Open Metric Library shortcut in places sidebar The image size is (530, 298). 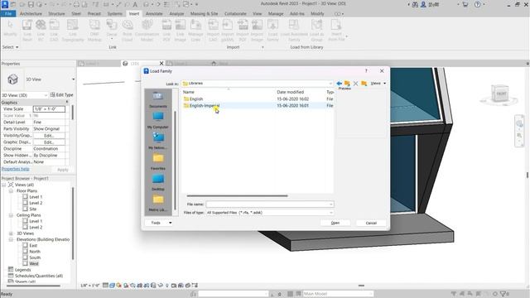tap(158, 203)
